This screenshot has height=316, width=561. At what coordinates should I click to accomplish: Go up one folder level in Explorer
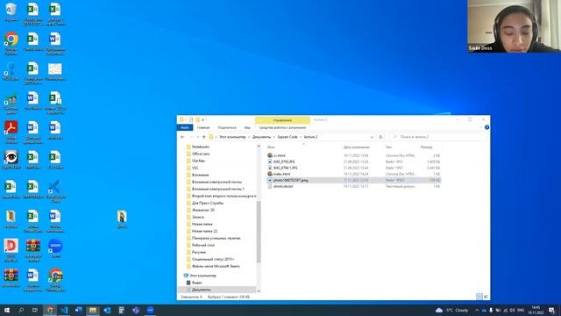(204, 137)
